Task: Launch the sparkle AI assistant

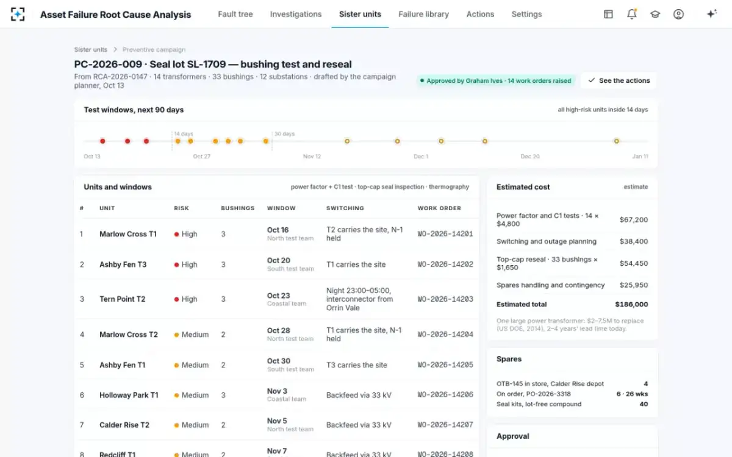Action: 711,14
